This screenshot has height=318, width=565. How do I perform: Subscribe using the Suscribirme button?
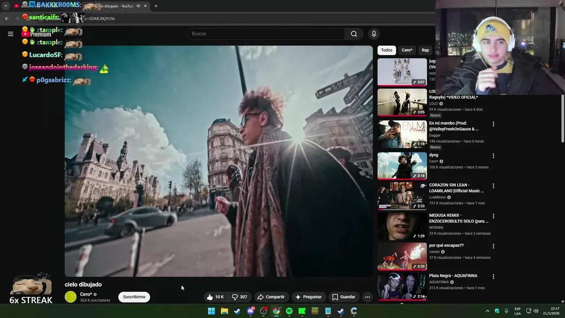134,297
